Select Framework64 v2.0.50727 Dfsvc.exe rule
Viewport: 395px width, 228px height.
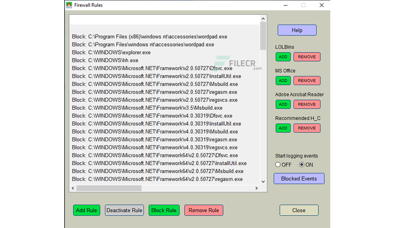pos(155,155)
